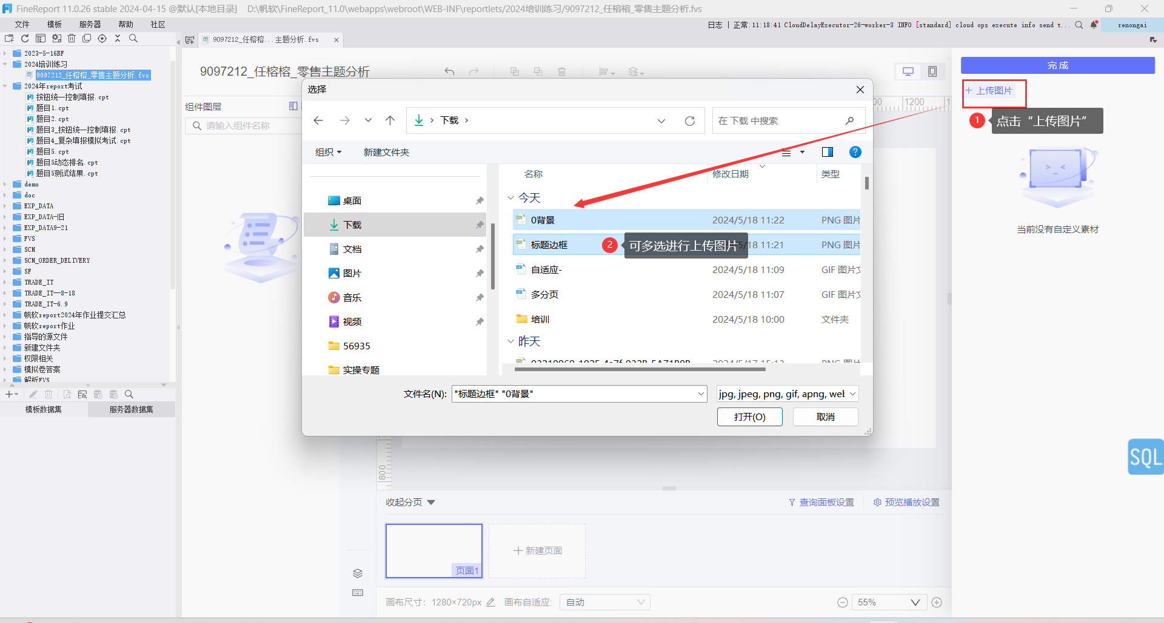Open the 模板 menu
The image size is (1164, 623).
tap(55, 25)
